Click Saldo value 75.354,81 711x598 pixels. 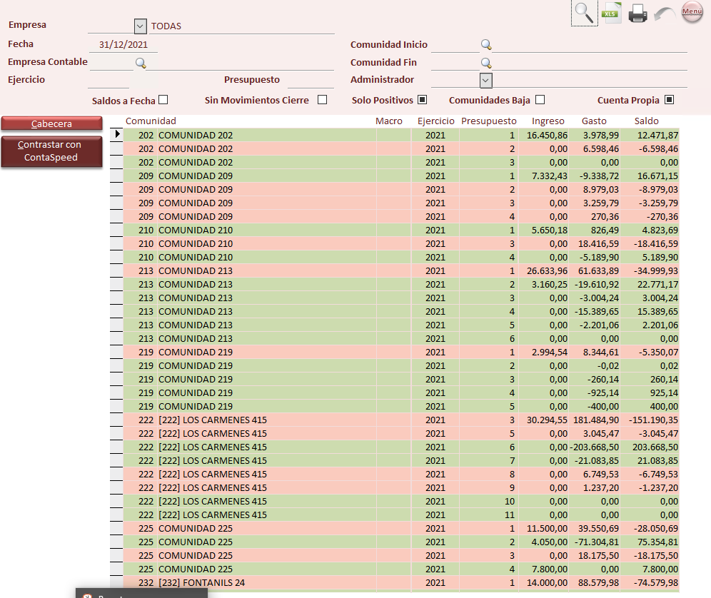coord(657,542)
